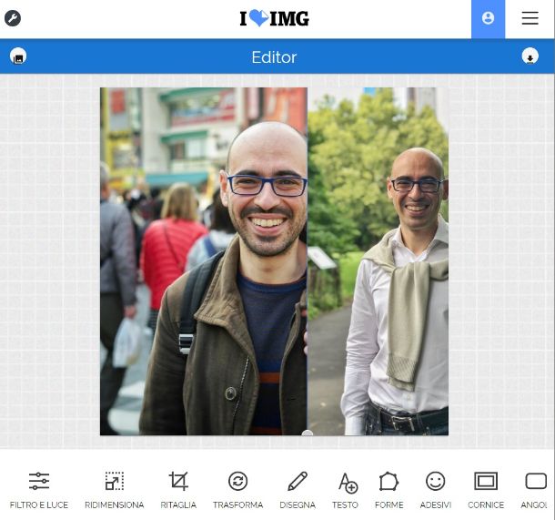Select the Ritaglia crop tool
The width and height of the screenshot is (555, 520).
[x=178, y=490]
